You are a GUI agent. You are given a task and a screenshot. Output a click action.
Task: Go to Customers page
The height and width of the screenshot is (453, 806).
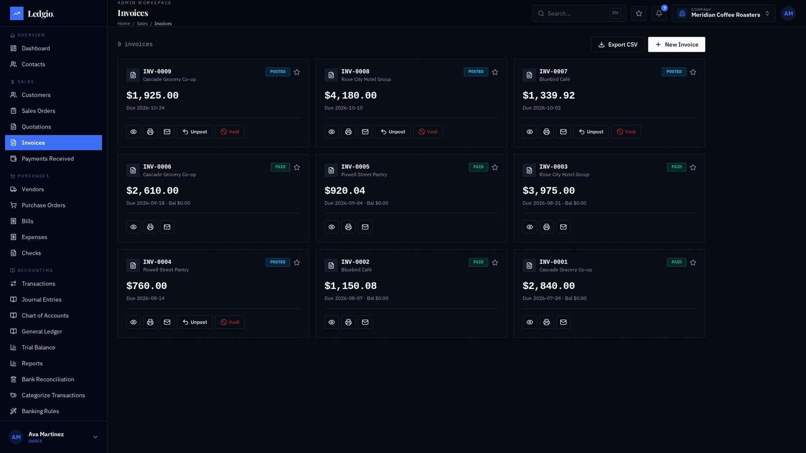53,95
